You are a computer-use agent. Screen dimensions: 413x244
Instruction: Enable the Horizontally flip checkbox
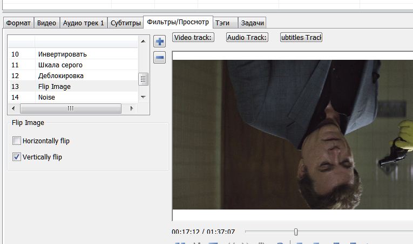(x=17, y=141)
